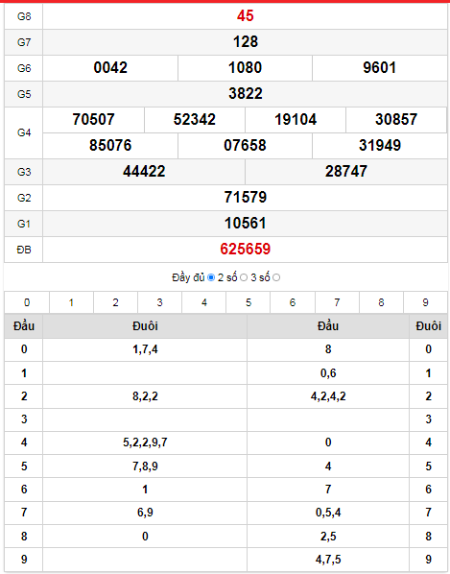Click the G2 result 71579
Viewport: 450px width, 574px height.
click(x=245, y=198)
